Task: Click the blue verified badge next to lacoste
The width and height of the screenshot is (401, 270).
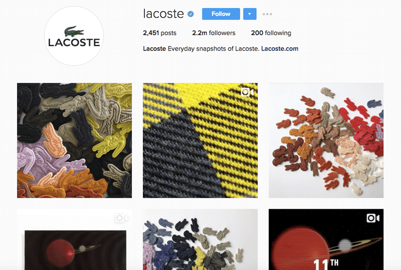Action: [x=190, y=14]
